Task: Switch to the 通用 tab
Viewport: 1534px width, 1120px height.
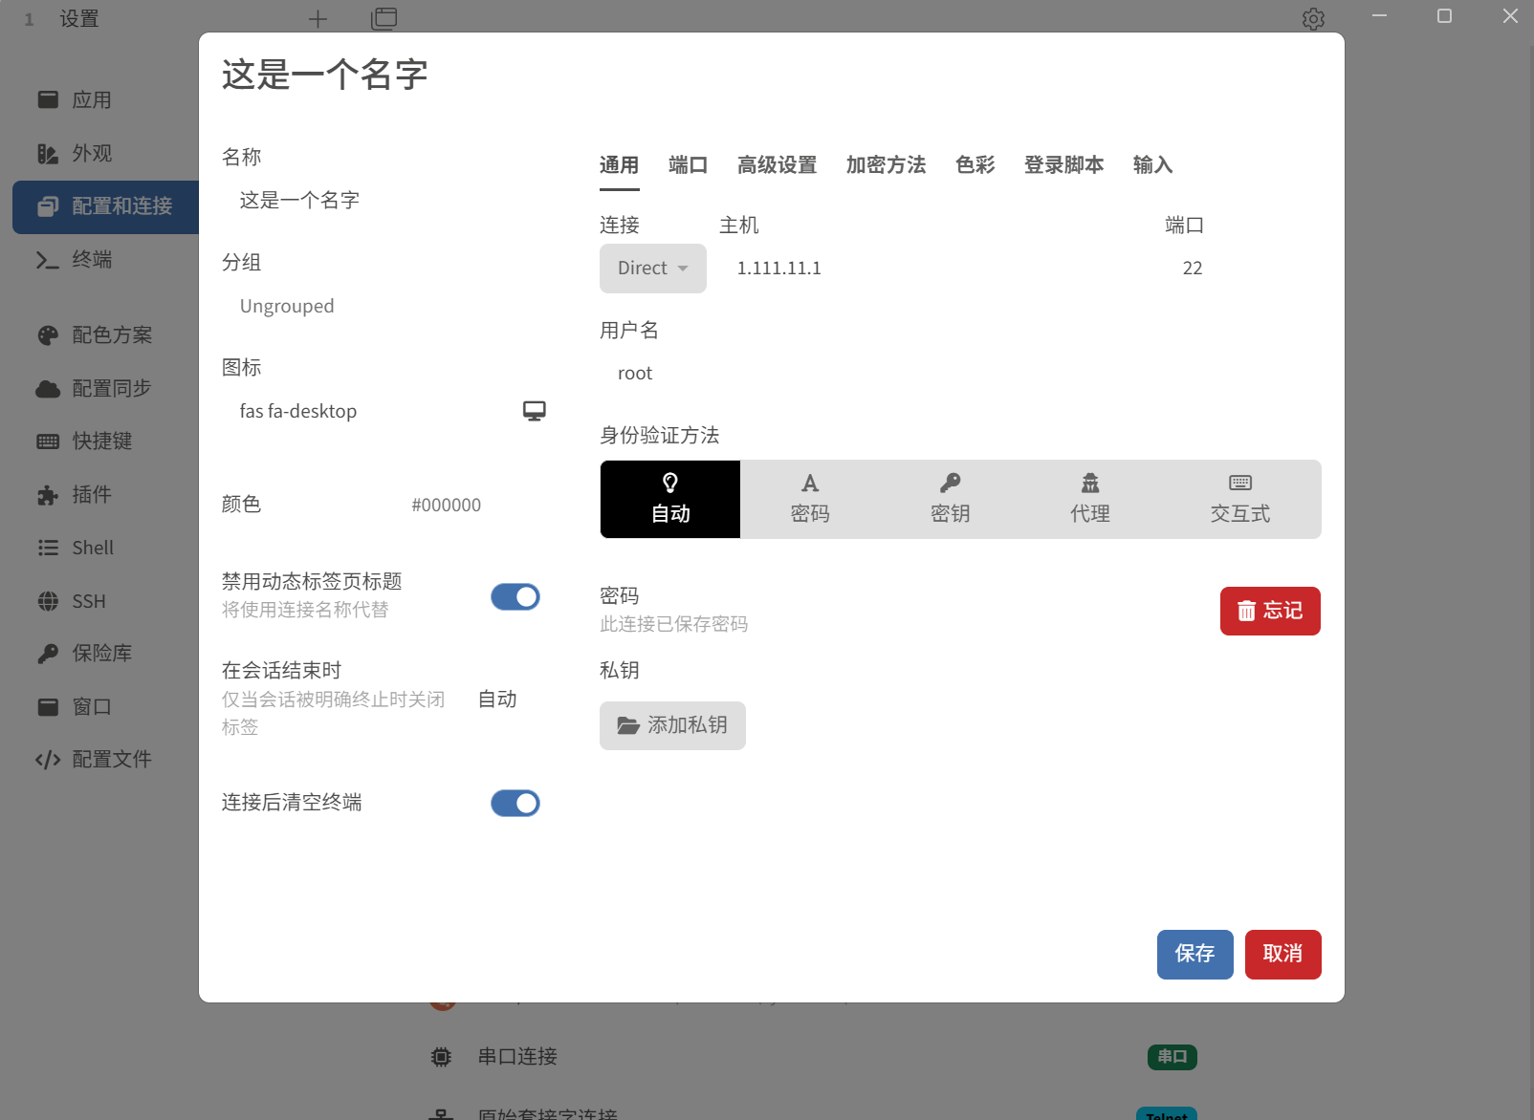Action: coord(619,165)
